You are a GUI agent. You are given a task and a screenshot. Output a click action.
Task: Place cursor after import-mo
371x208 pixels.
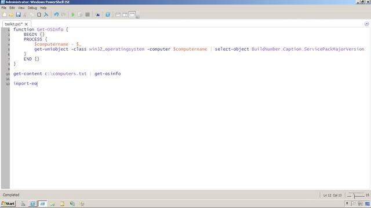click(x=37, y=83)
